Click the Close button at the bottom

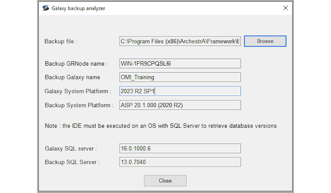tap(165, 181)
